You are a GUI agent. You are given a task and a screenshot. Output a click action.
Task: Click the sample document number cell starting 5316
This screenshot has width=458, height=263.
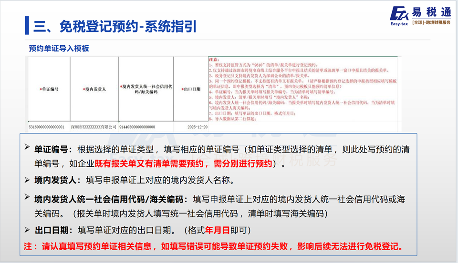48,127
